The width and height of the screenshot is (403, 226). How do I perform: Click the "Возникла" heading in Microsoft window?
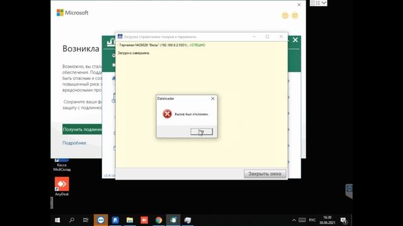(x=81, y=48)
